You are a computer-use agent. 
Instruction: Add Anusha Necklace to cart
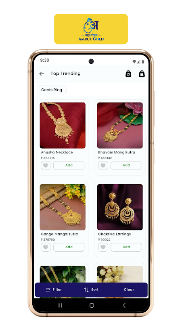(69, 165)
